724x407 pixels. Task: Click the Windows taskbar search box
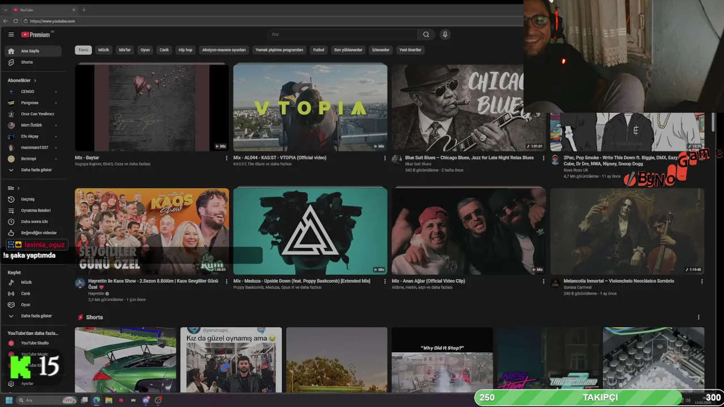point(45,400)
